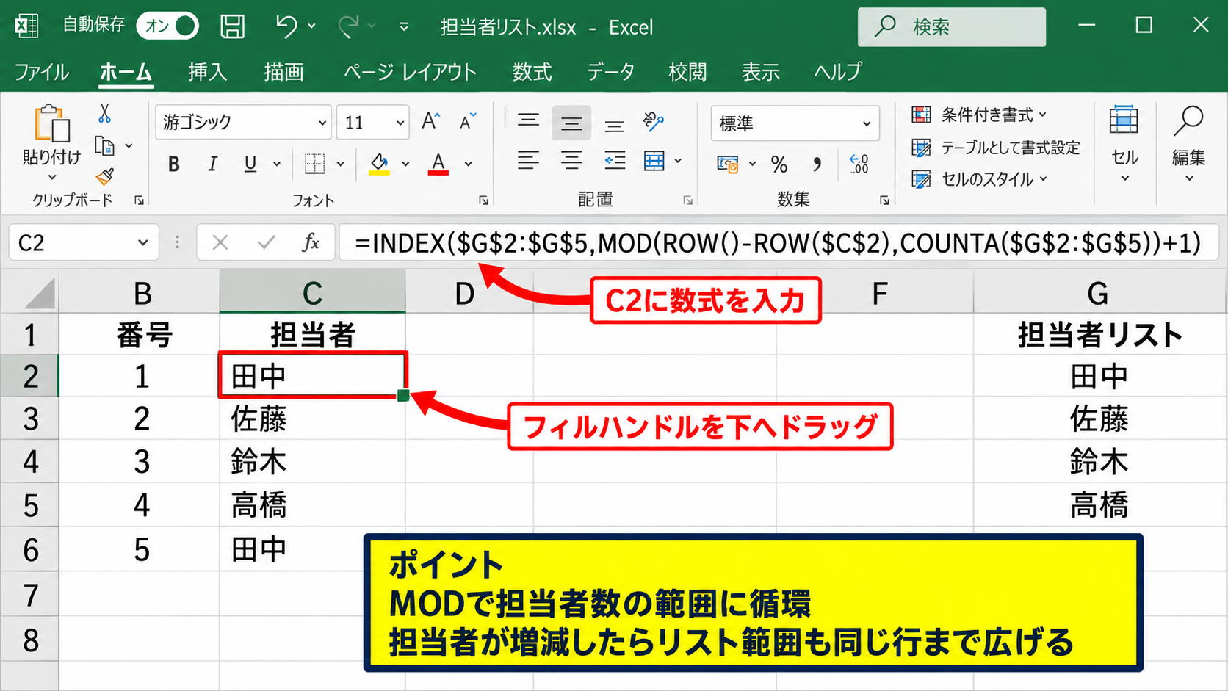Open the セルのスタイル menu

click(979, 179)
